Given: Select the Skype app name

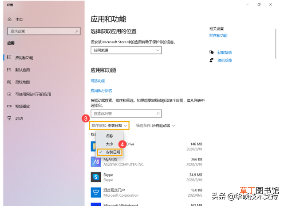Looking at the screenshot, I should pos(108,175).
